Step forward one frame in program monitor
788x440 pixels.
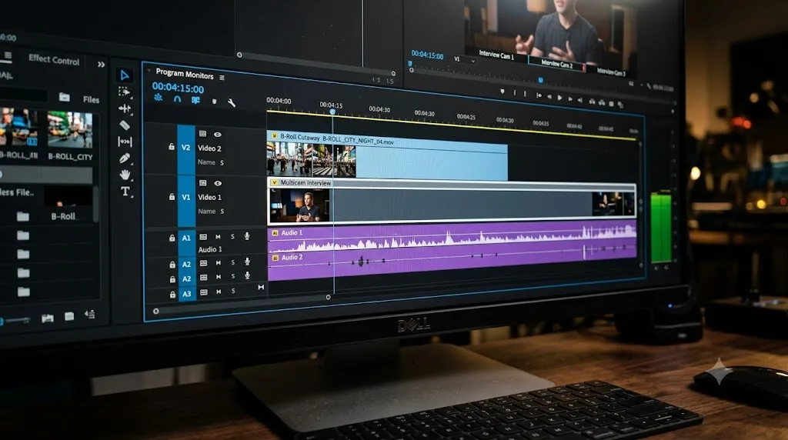tap(570, 99)
